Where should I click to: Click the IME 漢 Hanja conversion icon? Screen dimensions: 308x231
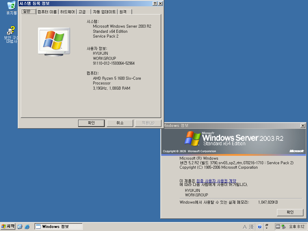(x=251, y=227)
